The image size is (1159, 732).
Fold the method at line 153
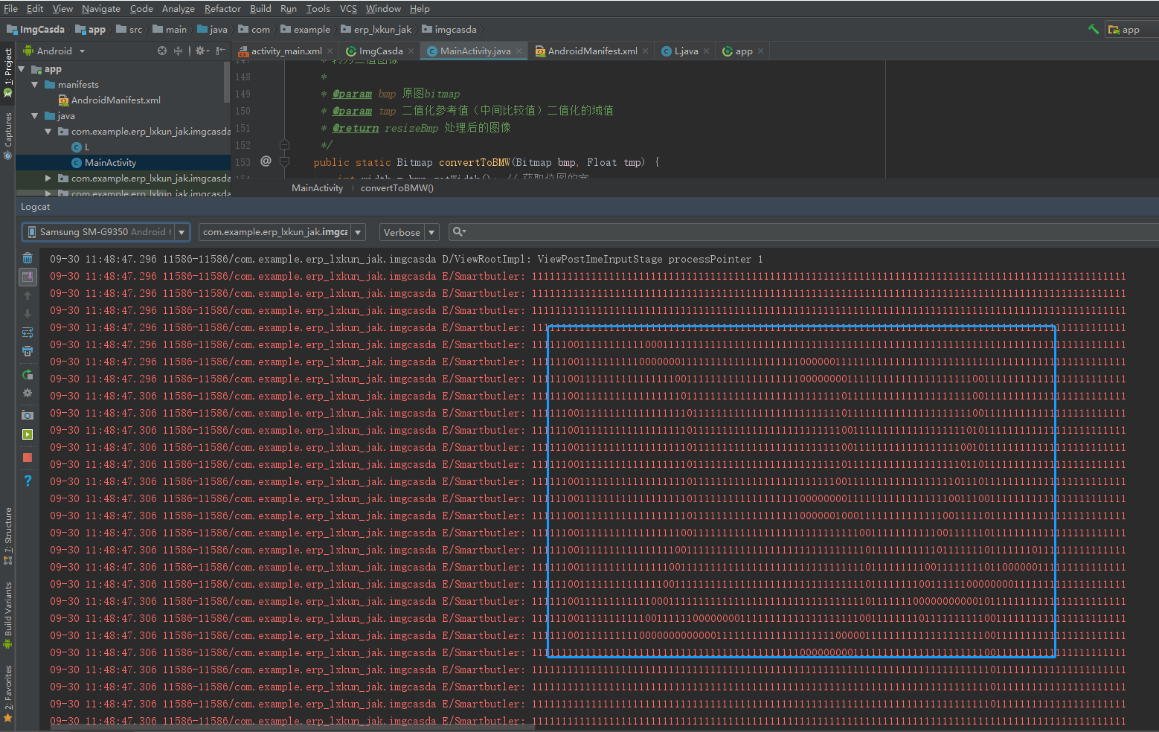(x=284, y=161)
